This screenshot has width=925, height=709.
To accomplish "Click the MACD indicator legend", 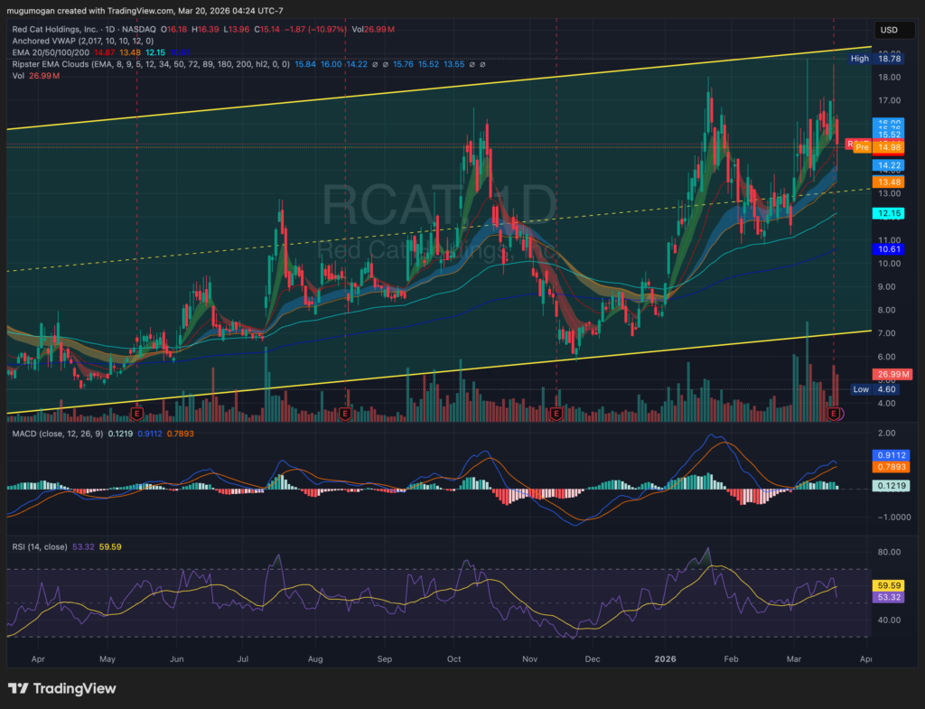I will click(54, 434).
